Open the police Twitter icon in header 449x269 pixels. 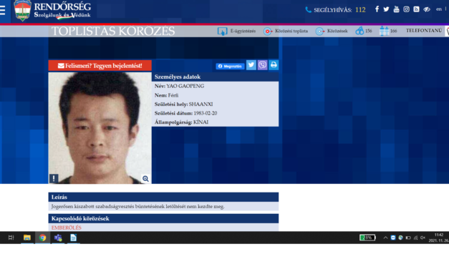coord(386,9)
